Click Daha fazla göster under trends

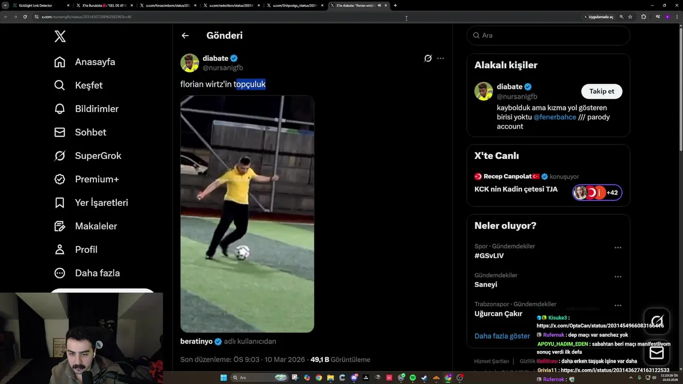(502, 336)
